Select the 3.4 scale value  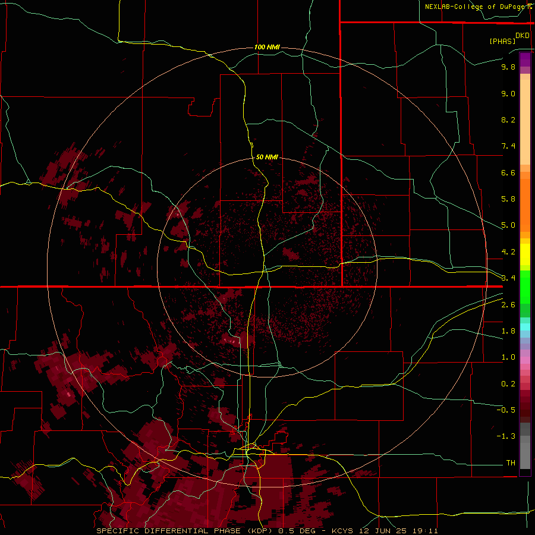[508, 278]
